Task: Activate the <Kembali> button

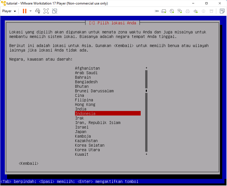Action: tap(29, 163)
